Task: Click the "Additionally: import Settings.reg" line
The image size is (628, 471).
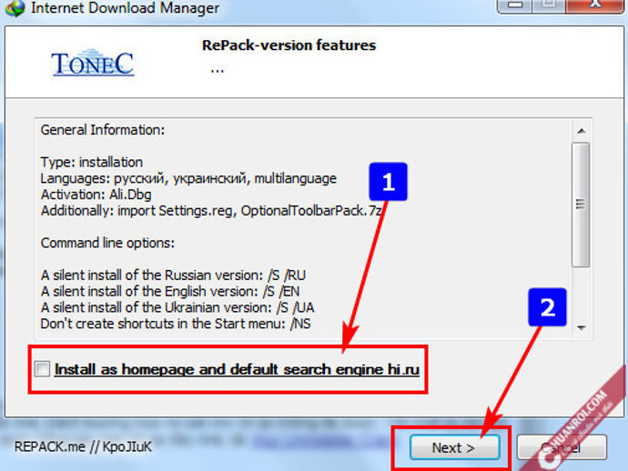Action: click(211, 211)
